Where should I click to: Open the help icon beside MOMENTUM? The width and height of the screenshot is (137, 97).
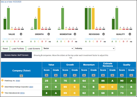pos(75,34)
